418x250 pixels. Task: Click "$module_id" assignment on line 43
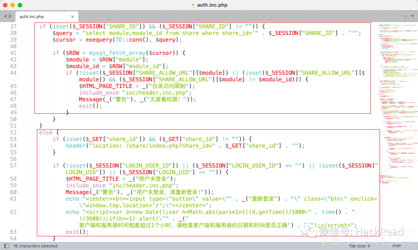82,66
